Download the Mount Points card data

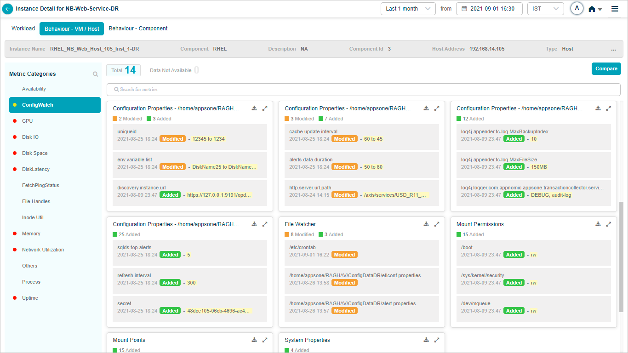tap(254, 340)
